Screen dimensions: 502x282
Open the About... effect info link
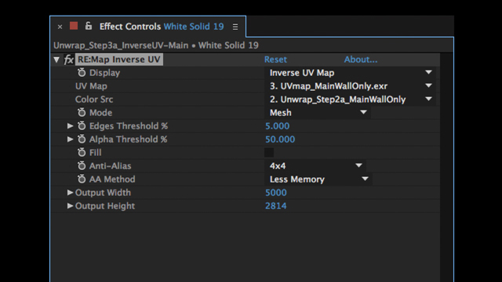[x=361, y=60]
